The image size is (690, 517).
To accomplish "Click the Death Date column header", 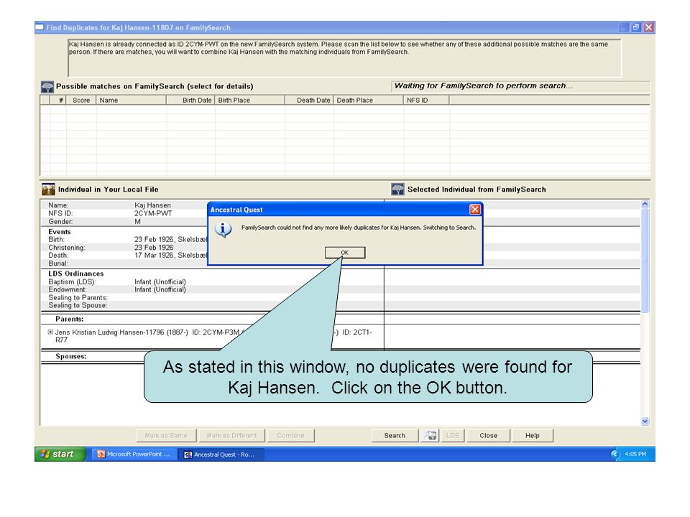I will pyautogui.click(x=309, y=101).
